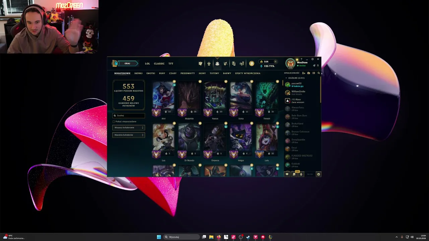Select the Ahri champion card

[x=164, y=100]
